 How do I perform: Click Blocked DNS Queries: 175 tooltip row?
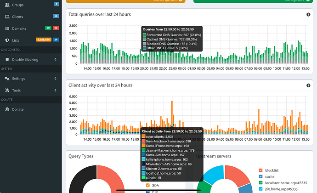point(170,44)
